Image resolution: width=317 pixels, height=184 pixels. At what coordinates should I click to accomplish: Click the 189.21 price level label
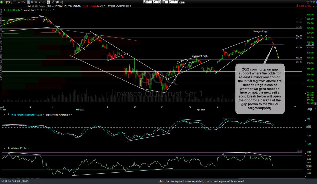299,62
